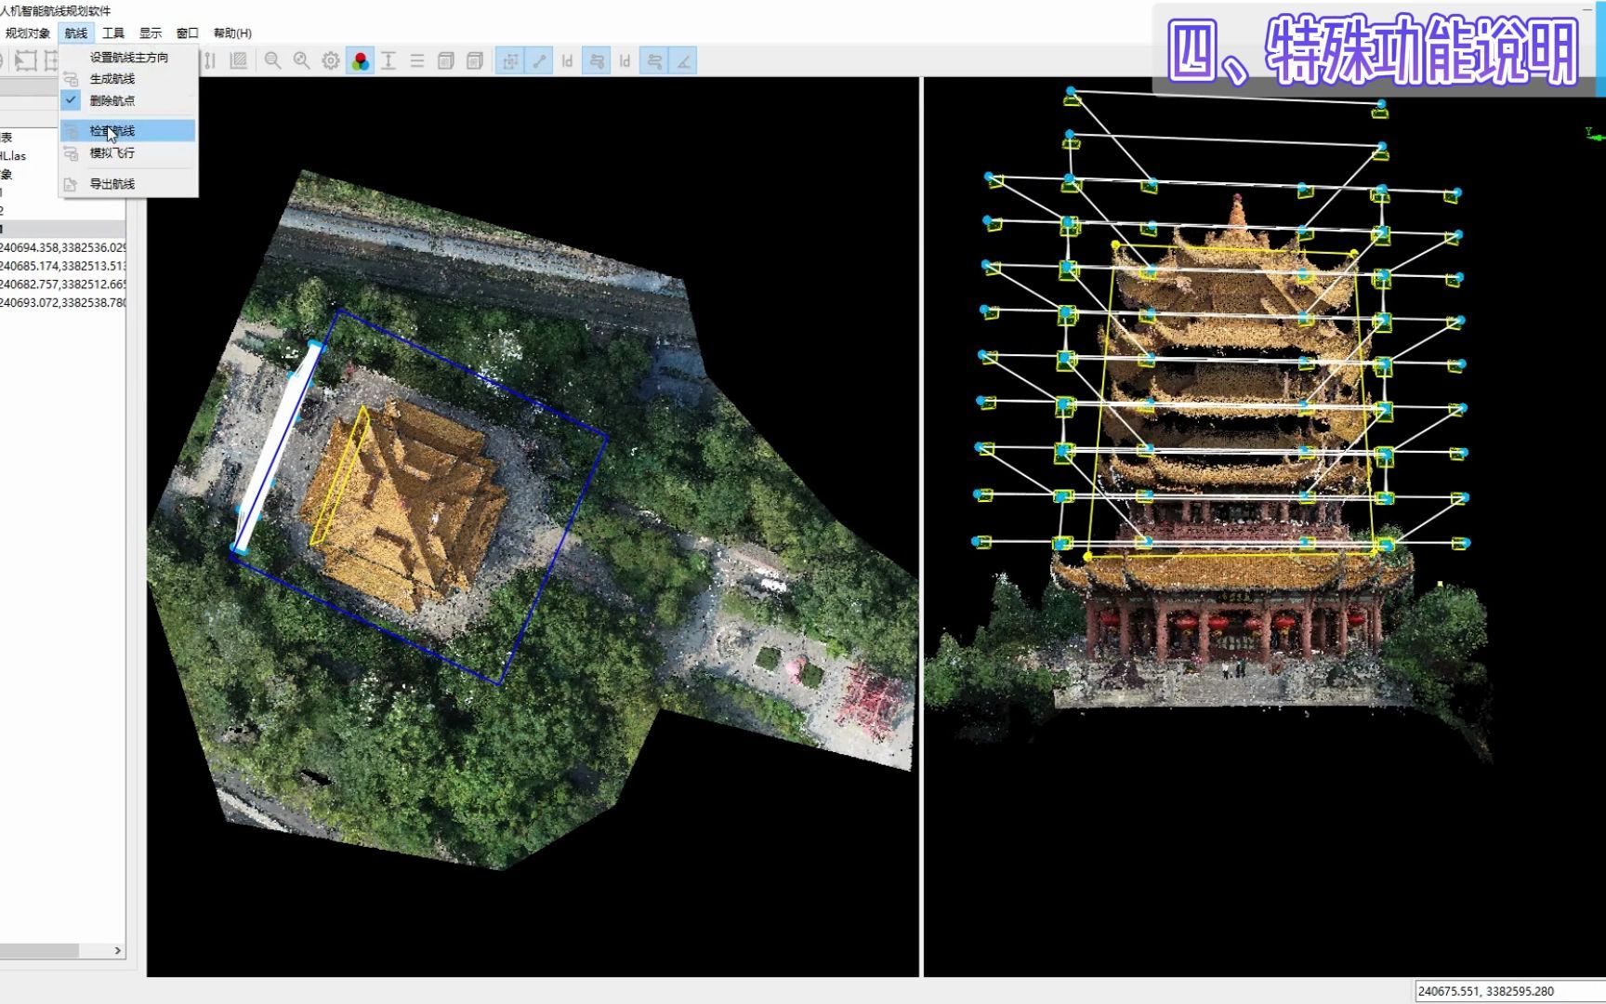Uncheck the 删除航点 option

click(128, 100)
